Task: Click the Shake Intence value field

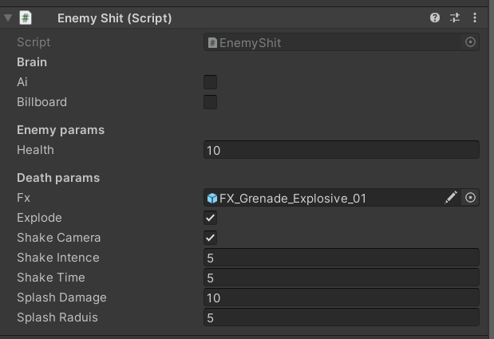Action: [342, 258]
